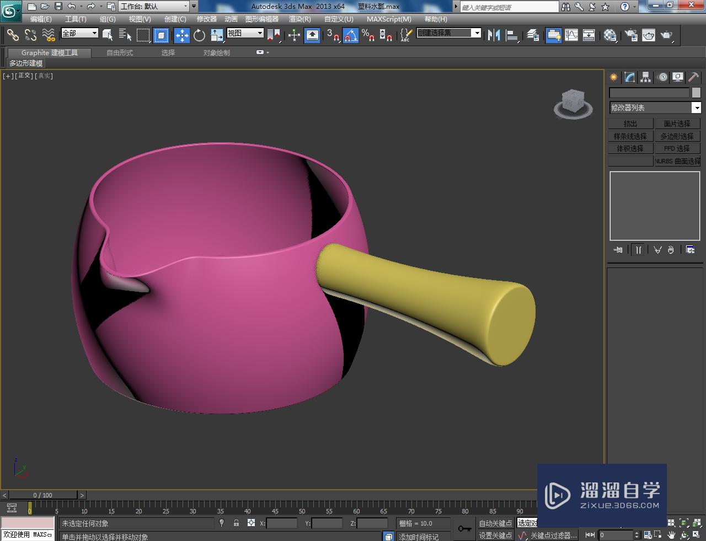Toggle the Spinner Snap button
The height and width of the screenshot is (541, 706).
[x=386, y=35]
